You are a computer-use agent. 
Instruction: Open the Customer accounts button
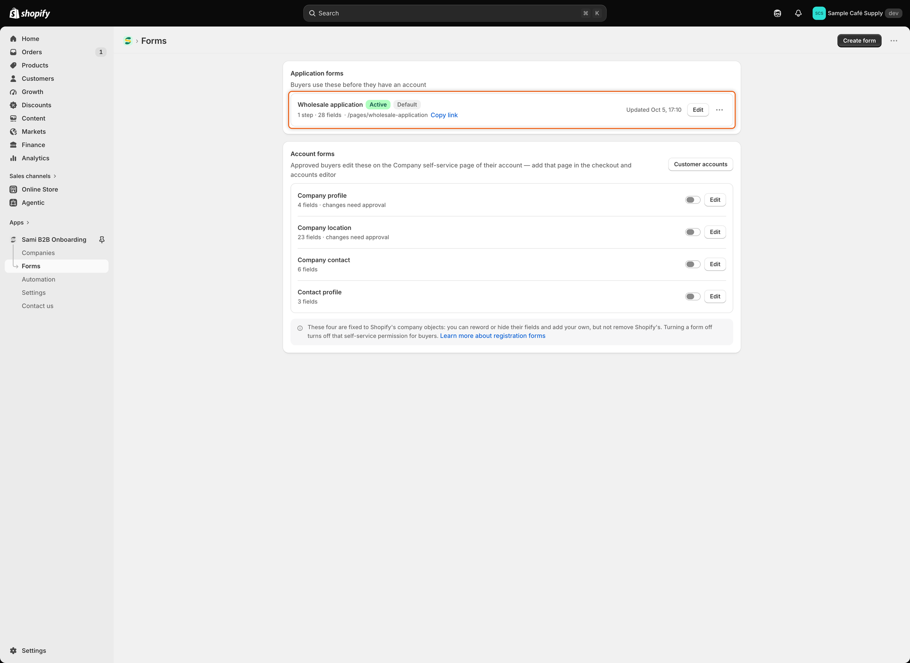(700, 164)
